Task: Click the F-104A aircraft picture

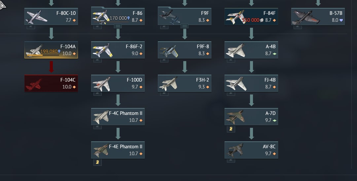Action: (35, 51)
